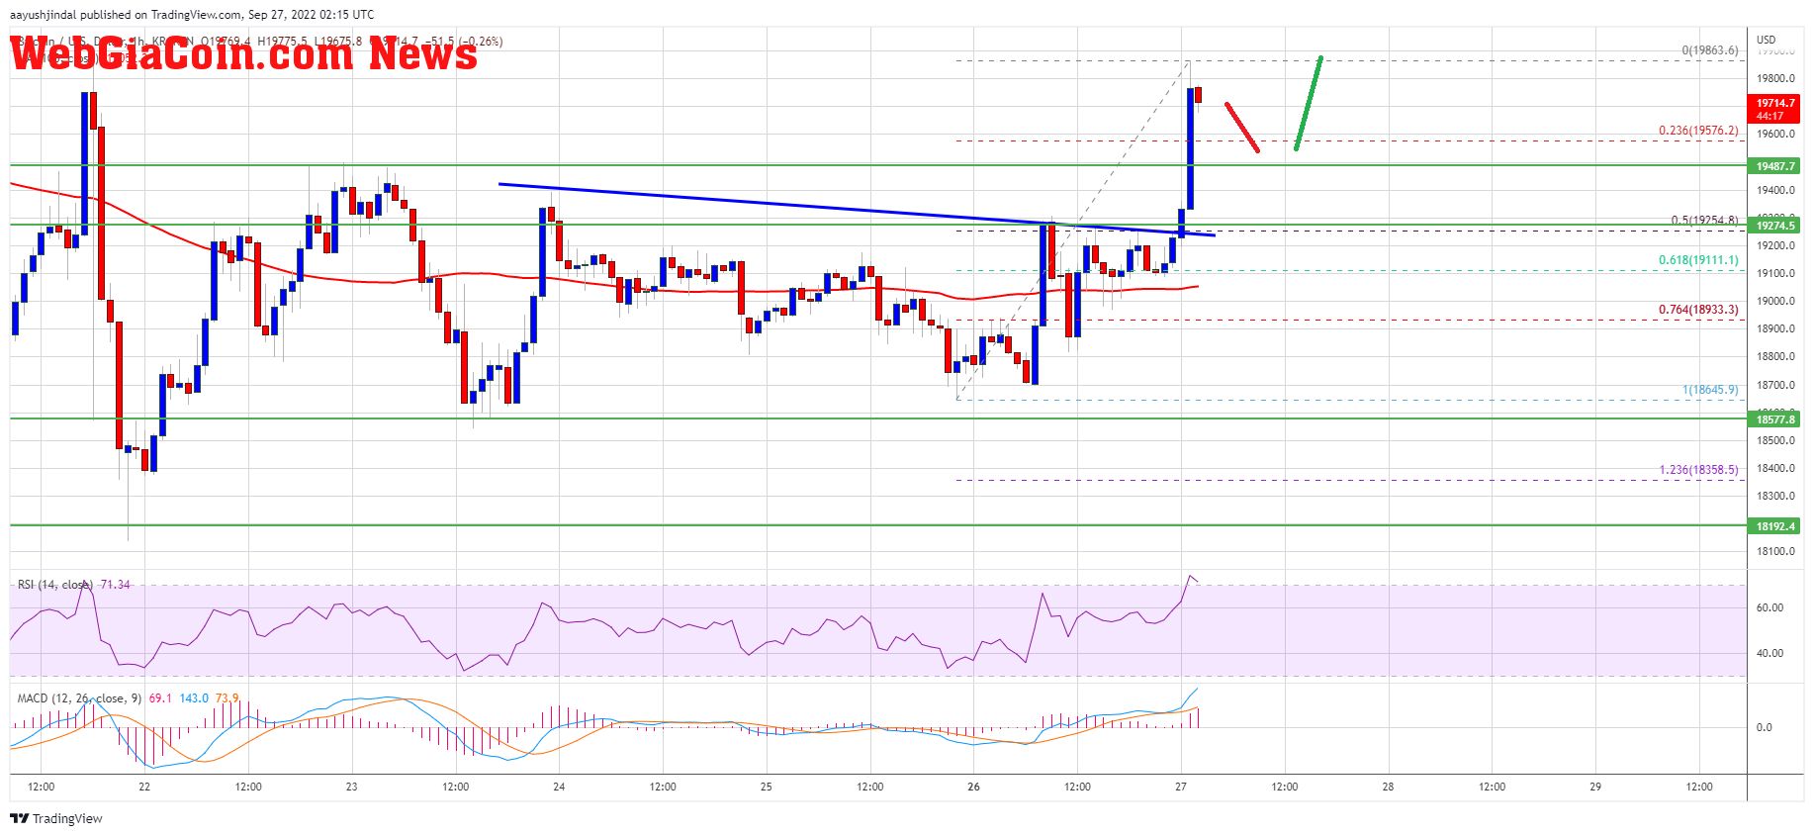Click date 23 on the time axis

(x=352, y=788)
